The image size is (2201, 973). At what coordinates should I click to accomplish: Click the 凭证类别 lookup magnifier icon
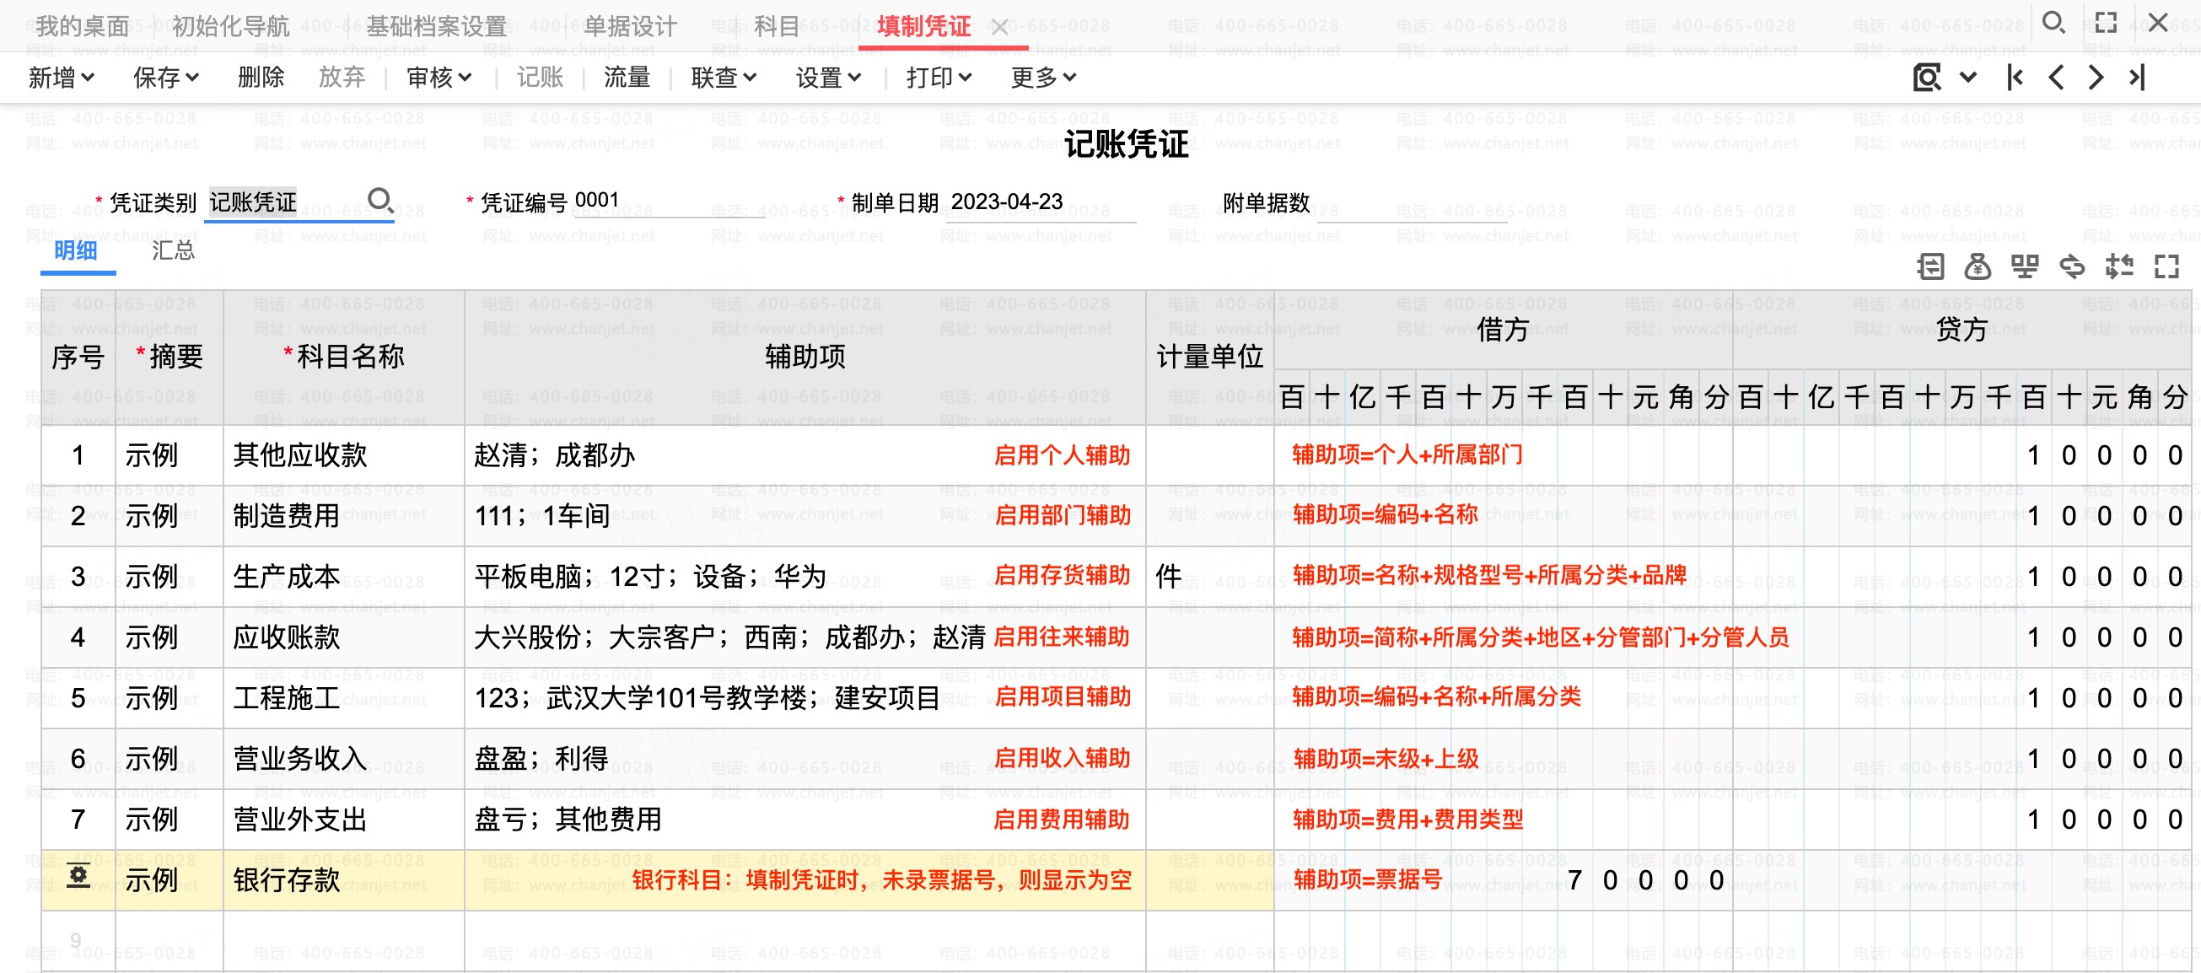(379, 201)
